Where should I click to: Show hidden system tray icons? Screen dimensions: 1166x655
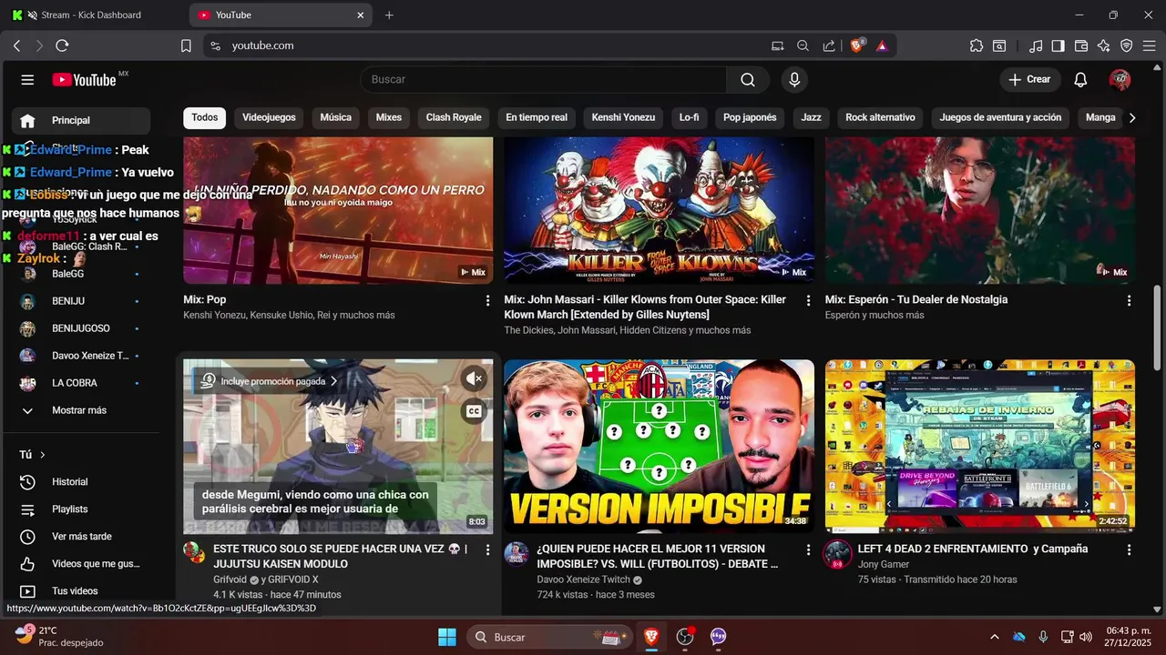click(x=994, y=637)
